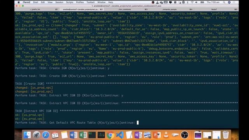This screenshot has width=249, height=140.
Task: Open the Edit menu
Action: (43, 2)
